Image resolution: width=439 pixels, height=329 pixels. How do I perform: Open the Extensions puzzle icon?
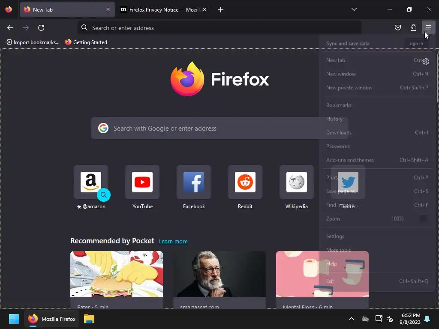click(413, 27)
